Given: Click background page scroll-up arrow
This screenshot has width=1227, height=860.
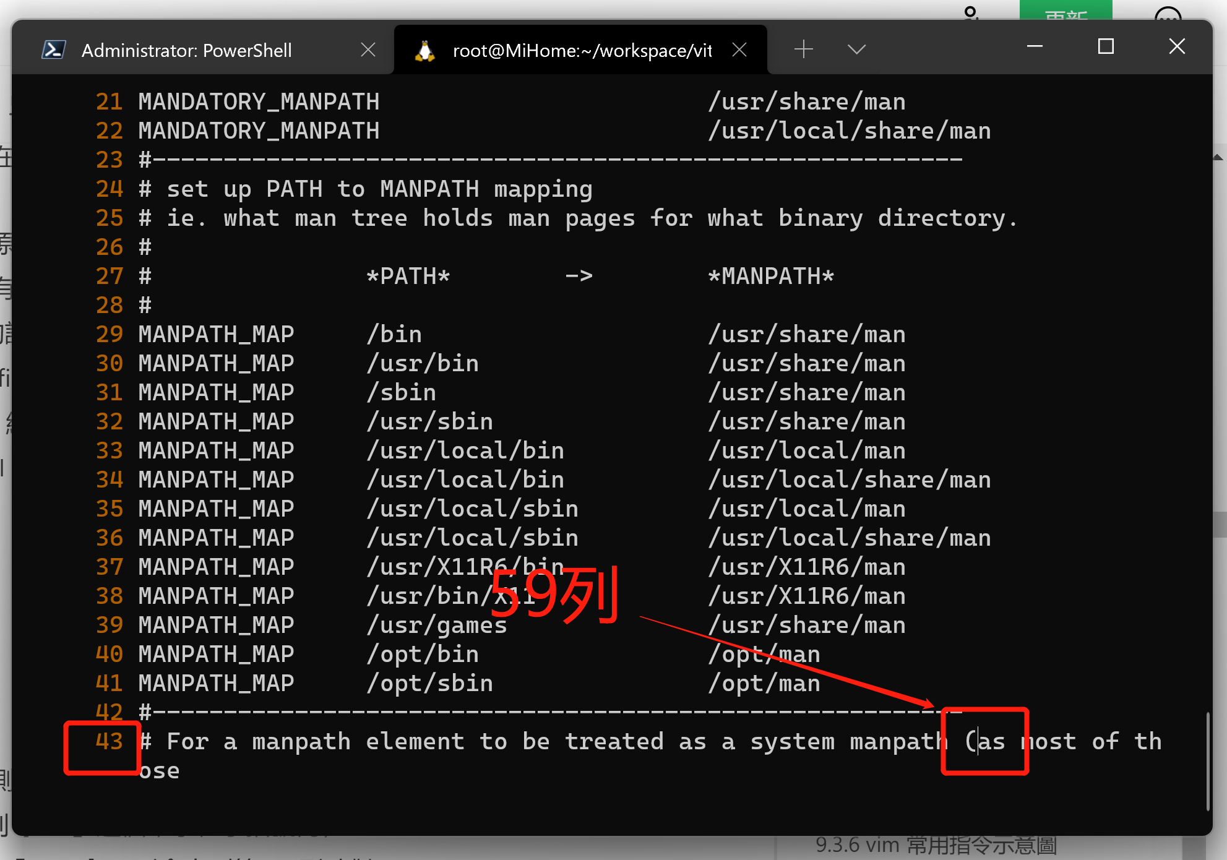Looking at the screenshot, I should tap(1218, 157).
